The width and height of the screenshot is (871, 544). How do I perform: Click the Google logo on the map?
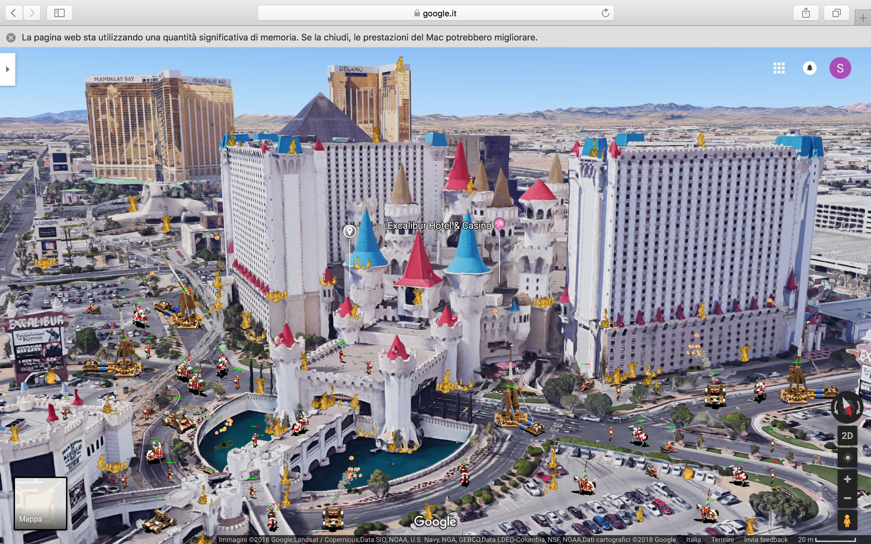435,521
